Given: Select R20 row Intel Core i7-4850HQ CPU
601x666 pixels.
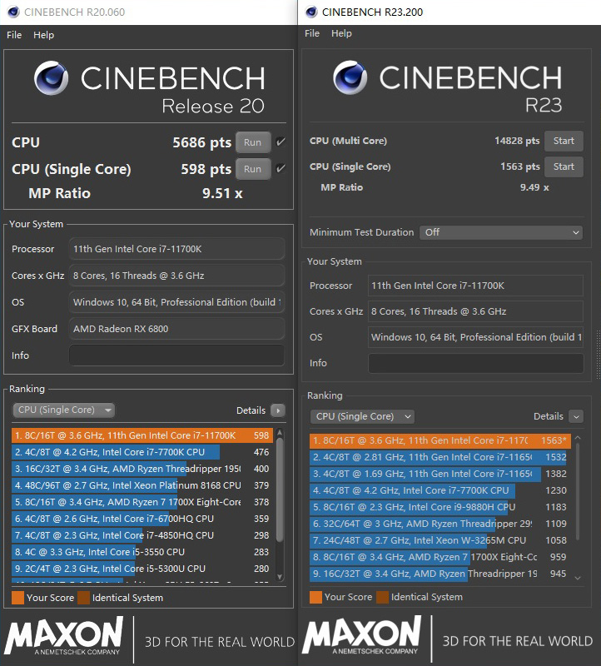Looking at the screenshot, I should (142, 535).
